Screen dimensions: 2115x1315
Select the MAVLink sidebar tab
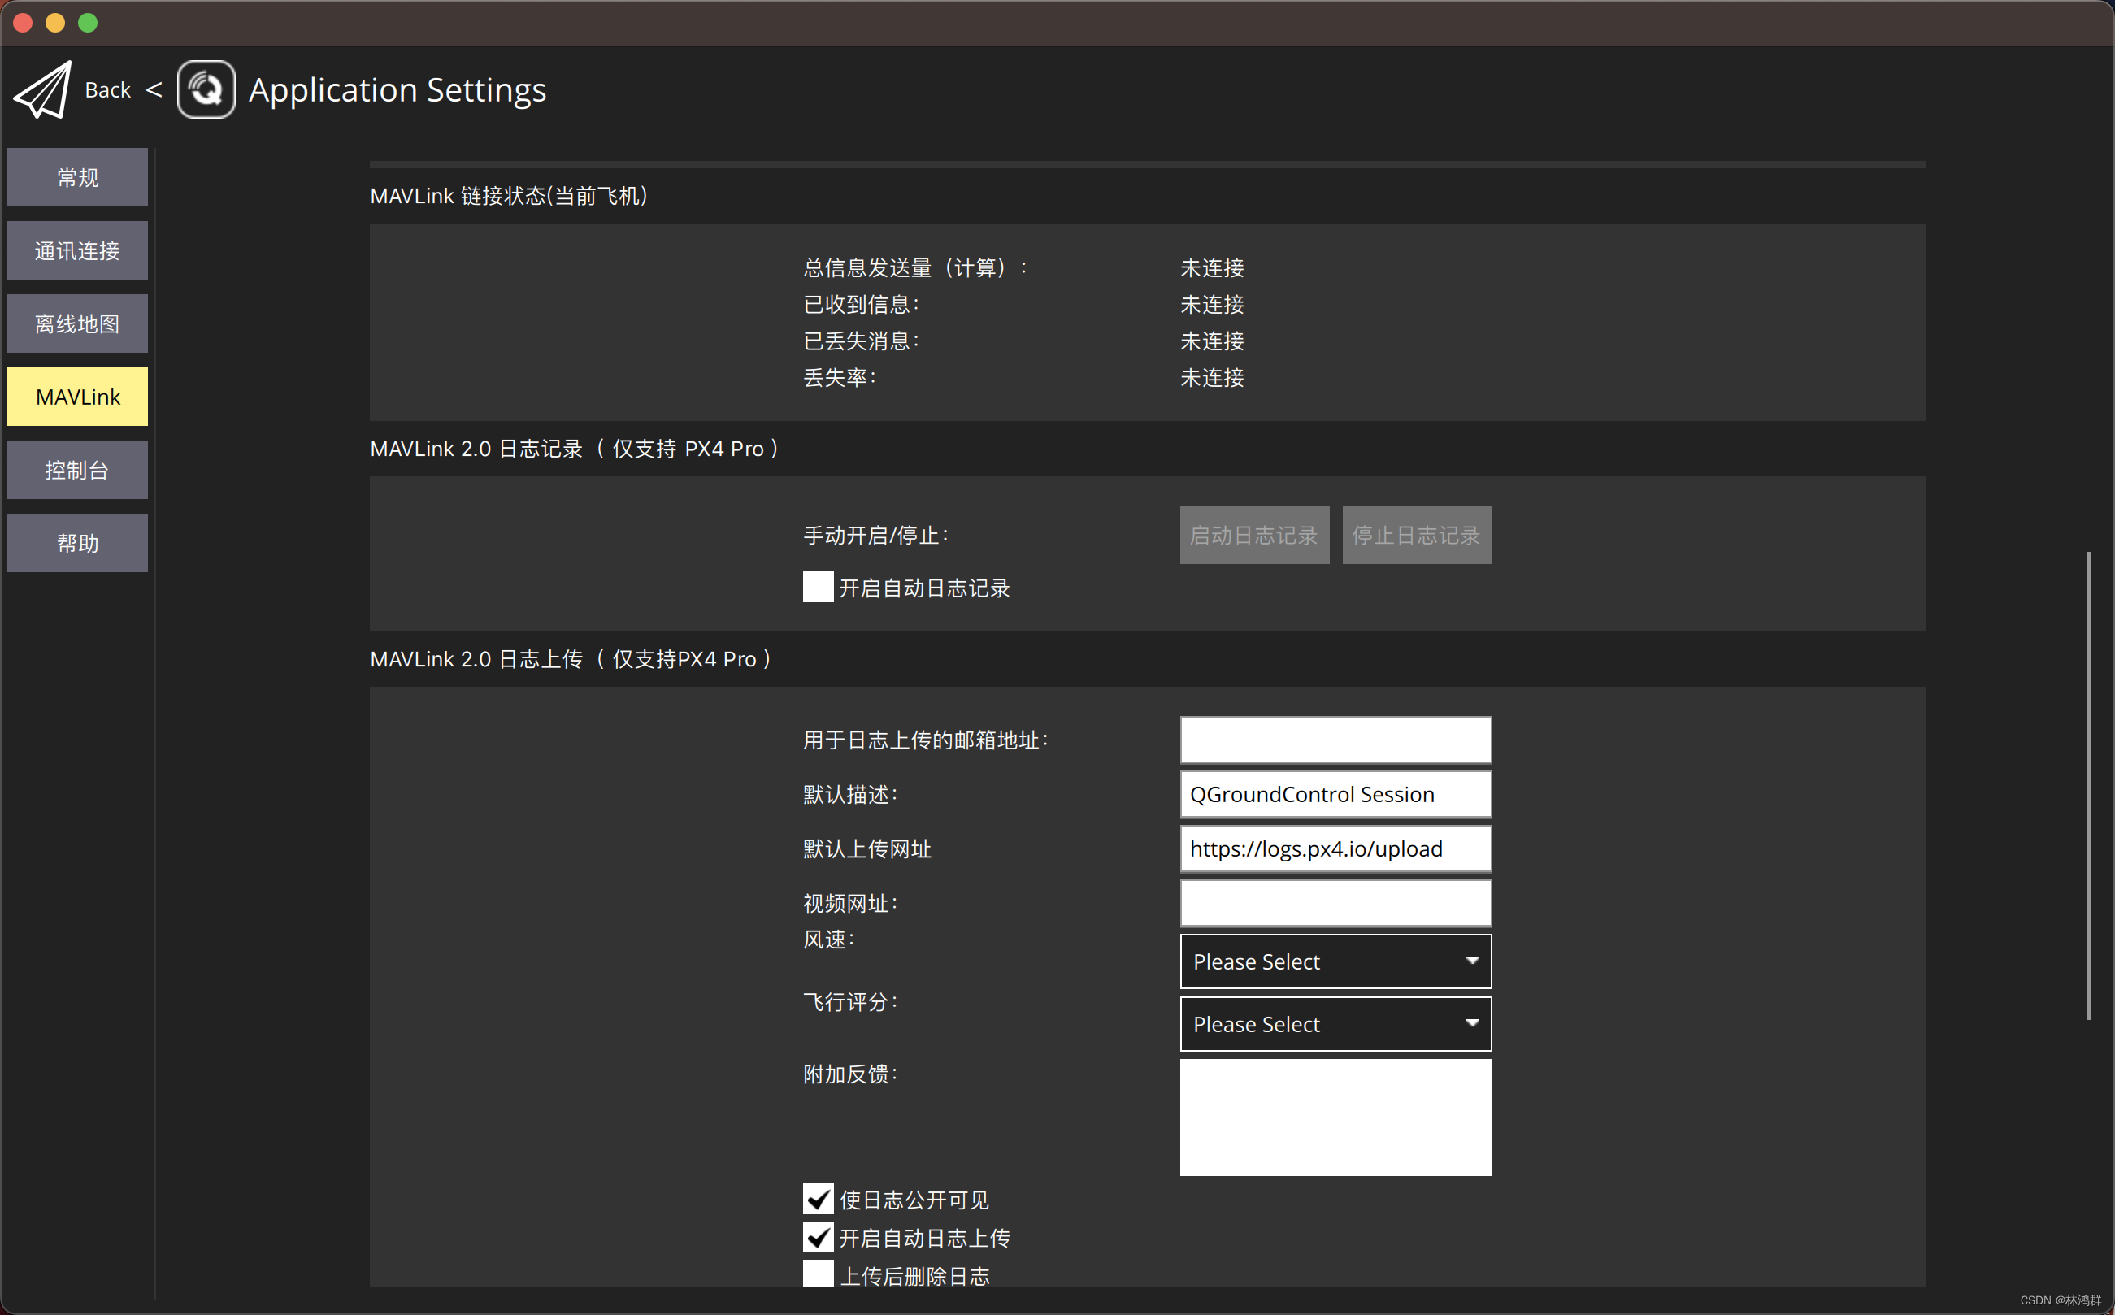coord(76,397)
